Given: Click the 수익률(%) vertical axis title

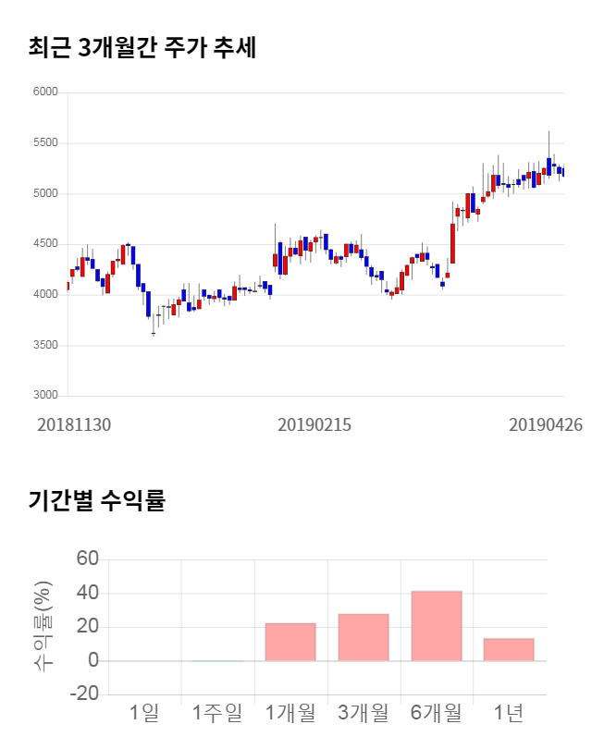Looking at the screenshot, I should point(42,627).
